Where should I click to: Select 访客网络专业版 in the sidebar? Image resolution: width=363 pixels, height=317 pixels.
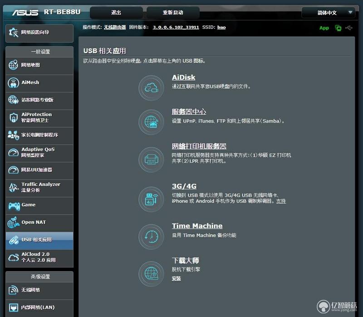click(x=39, y=100)
